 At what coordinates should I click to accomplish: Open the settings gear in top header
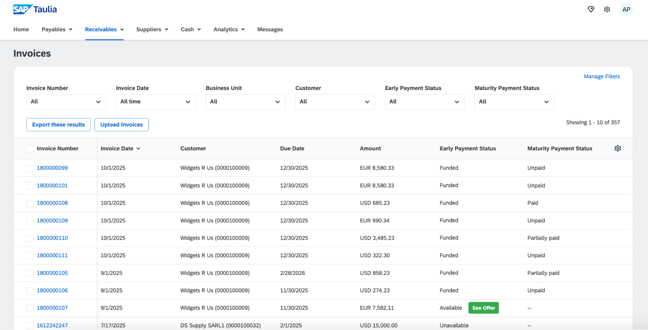607,9
